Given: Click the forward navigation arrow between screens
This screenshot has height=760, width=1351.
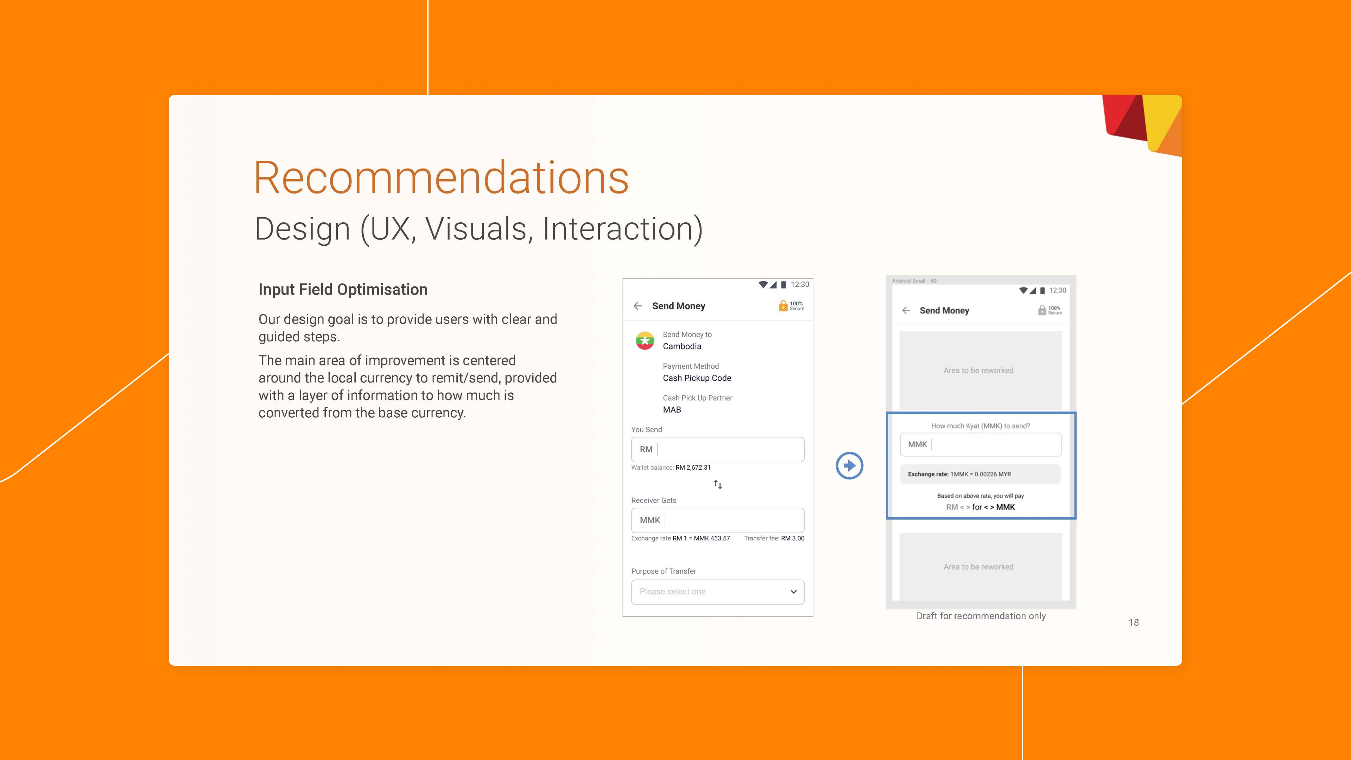Looking at the screenshot, I should click(x=849, y=465).
